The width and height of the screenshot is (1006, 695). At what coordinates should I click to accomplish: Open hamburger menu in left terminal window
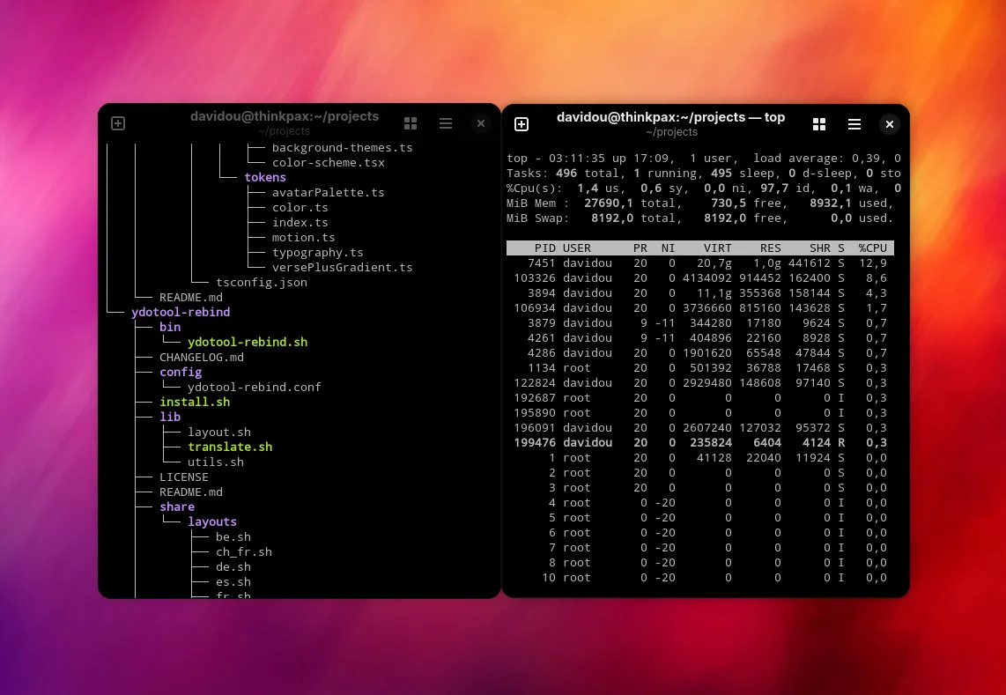(446, 123)
